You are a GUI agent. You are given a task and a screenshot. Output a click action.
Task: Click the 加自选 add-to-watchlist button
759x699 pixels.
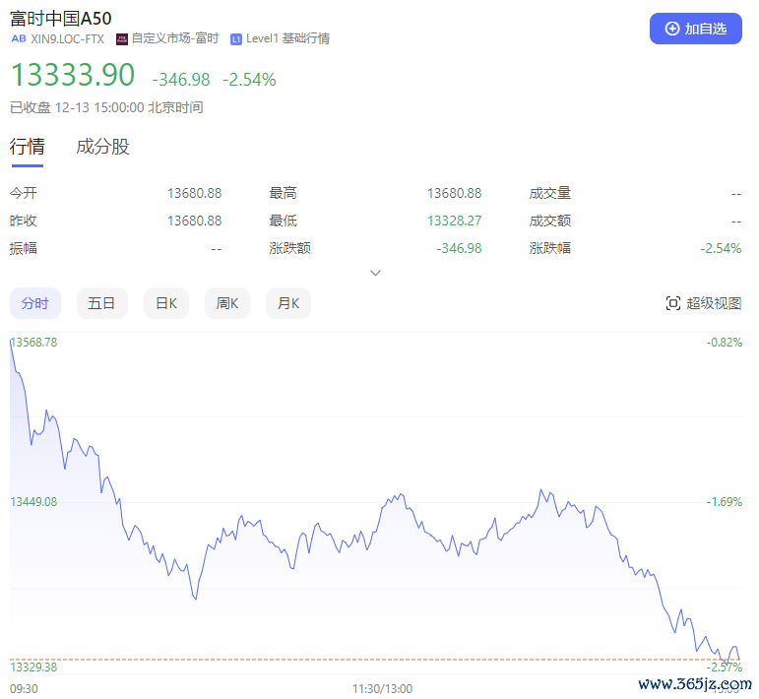pyautogui.click(x=695, y=29)
